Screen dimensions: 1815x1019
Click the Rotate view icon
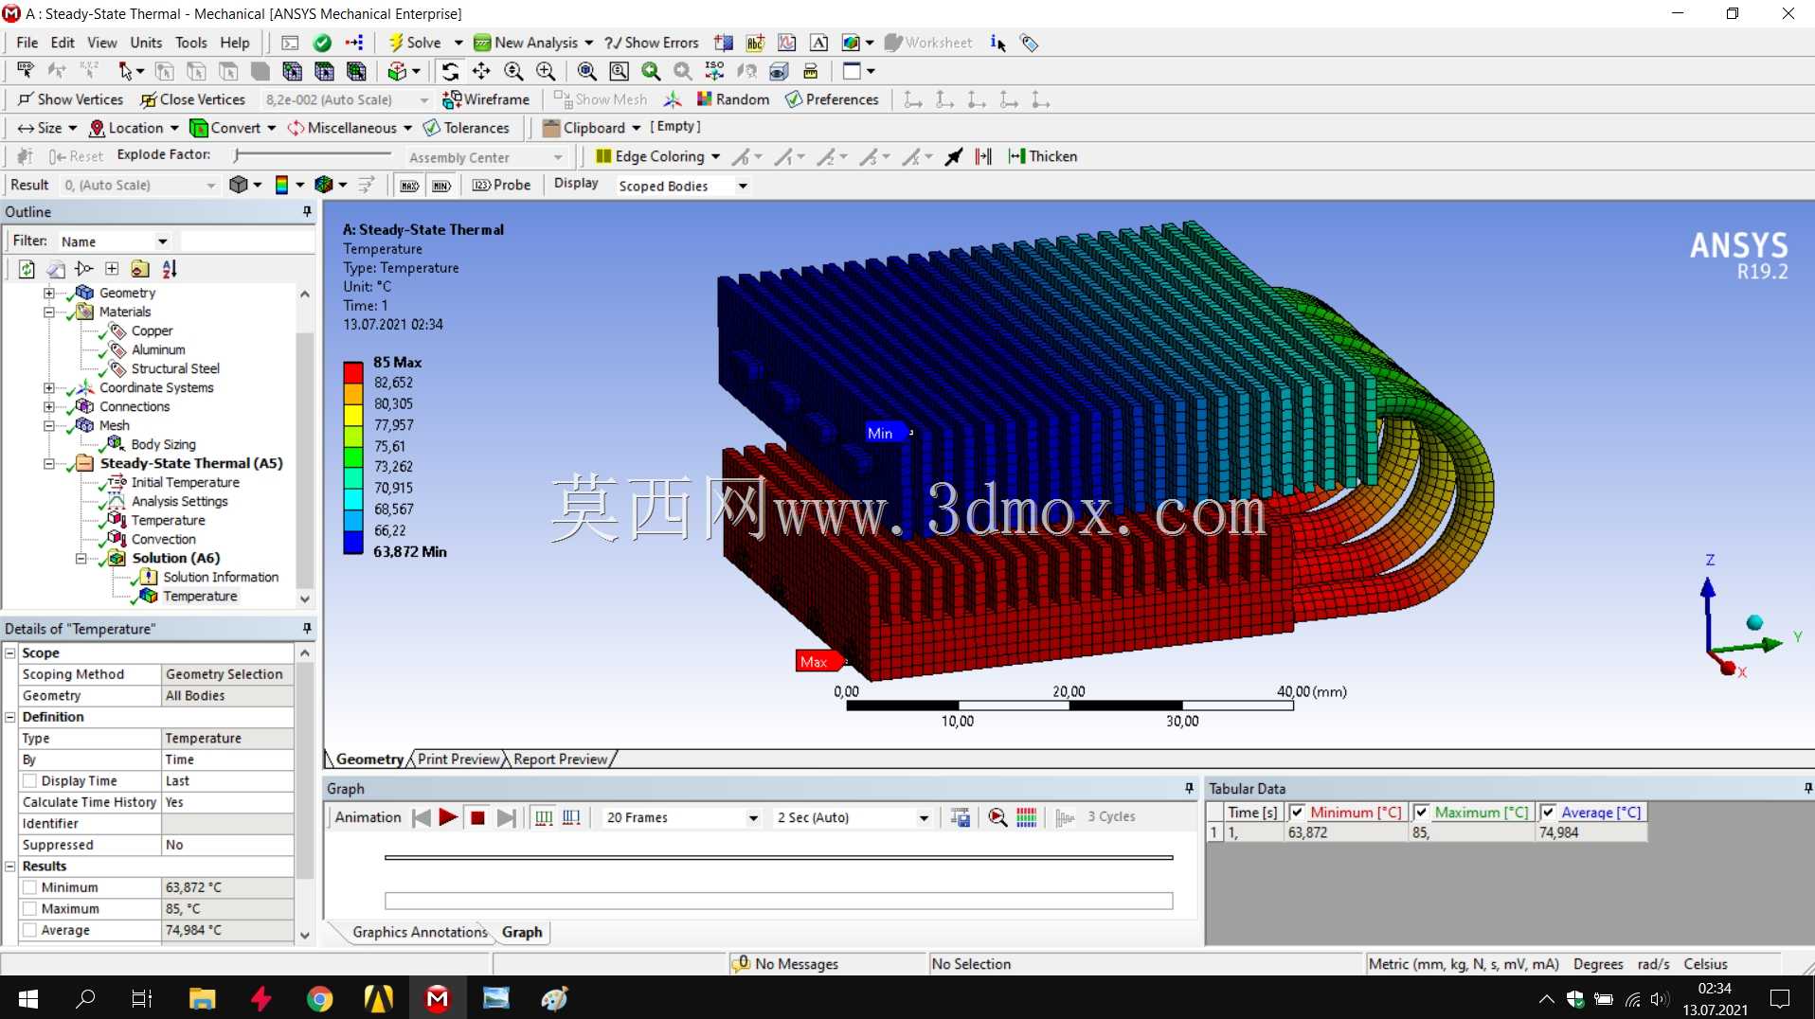(x=450, y=71)
